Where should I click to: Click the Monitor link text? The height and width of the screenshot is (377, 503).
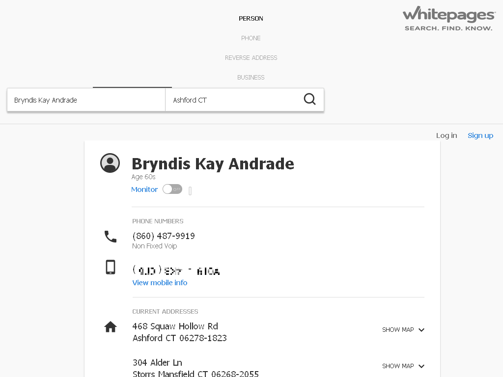(144, 189)
